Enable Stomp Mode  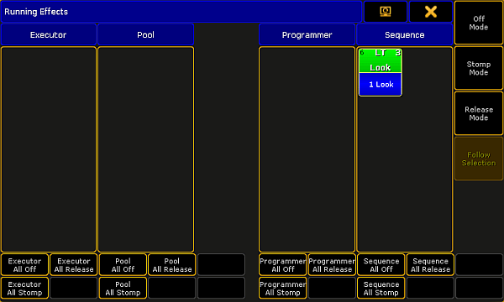[478, 68]
